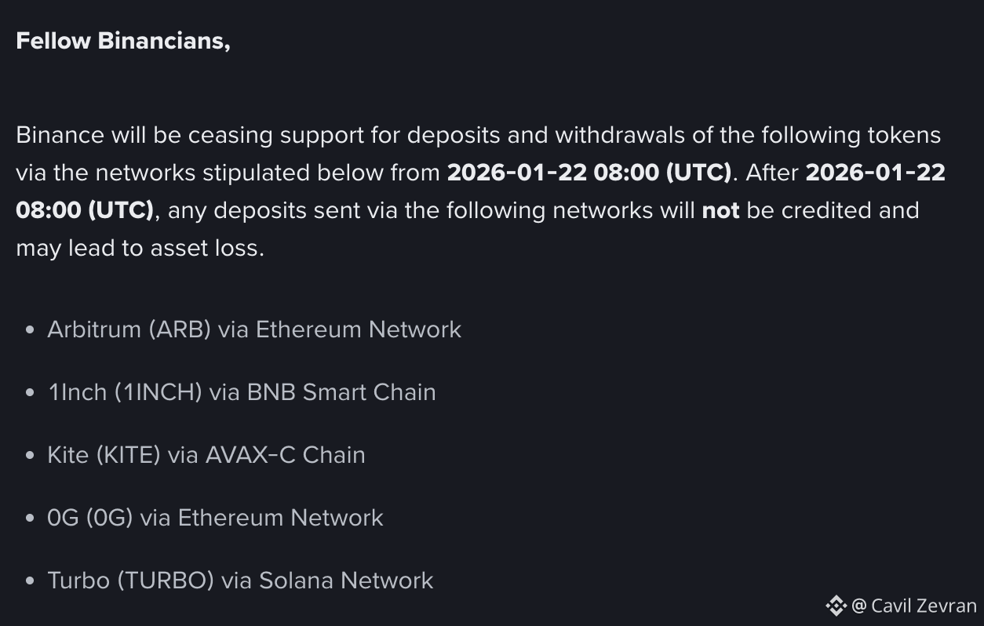Image resolution: width=984 pixels, height=626 pixels.
Task: Click the 'Fellow Binancians,' heading
Action: 123,41
